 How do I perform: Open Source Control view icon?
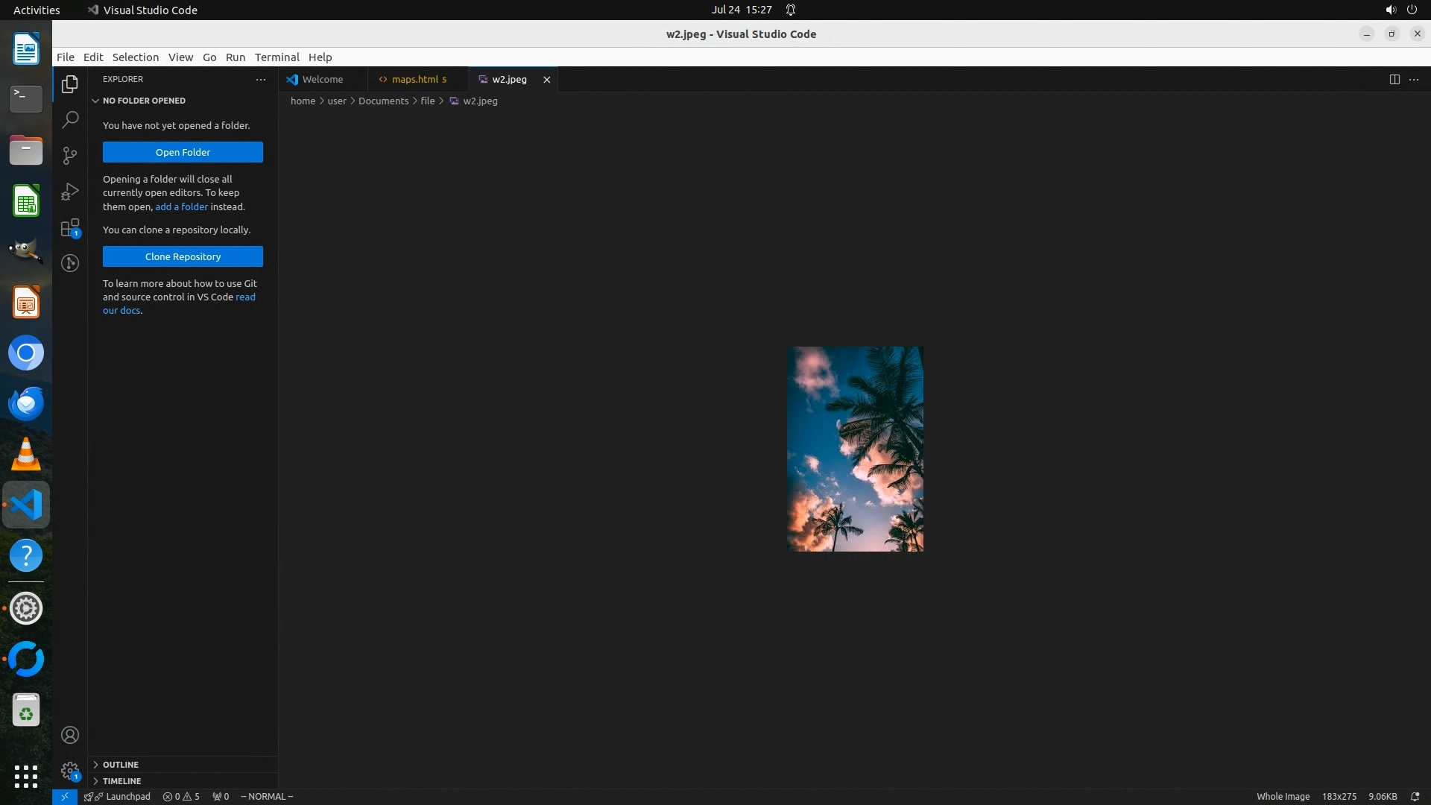pos(70,155)
